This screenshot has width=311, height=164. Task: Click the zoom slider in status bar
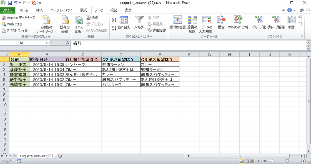(287, 161)
